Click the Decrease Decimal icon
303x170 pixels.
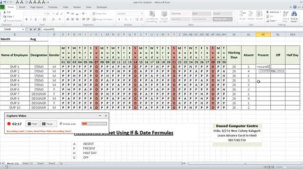pos(142,19)
